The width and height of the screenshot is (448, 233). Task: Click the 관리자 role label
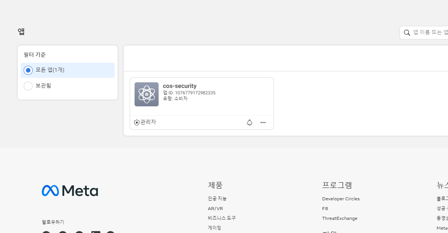[148, 122]
